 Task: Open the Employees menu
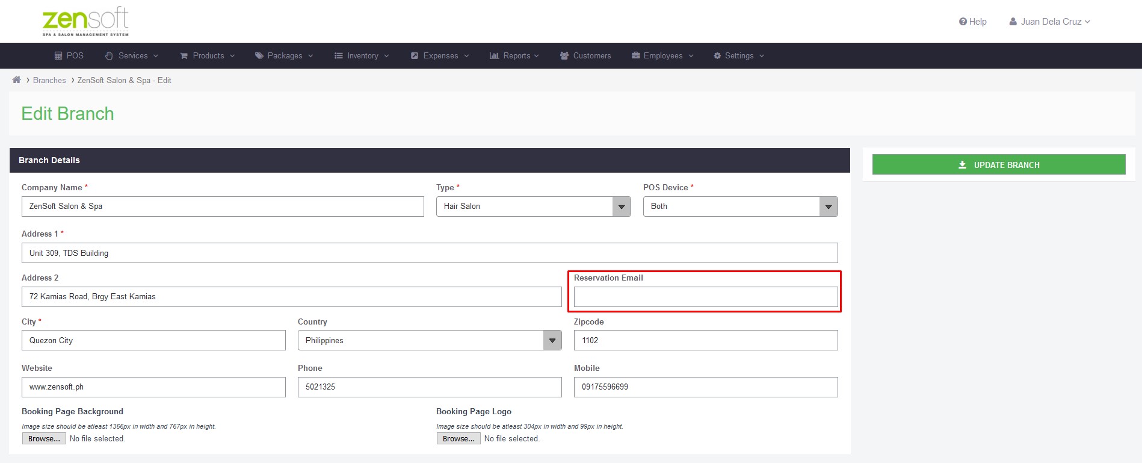coord(662,56)
